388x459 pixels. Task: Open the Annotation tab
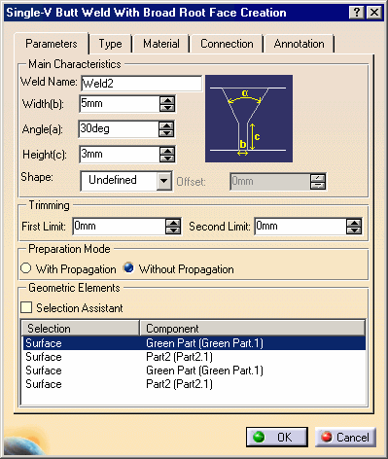299,44
